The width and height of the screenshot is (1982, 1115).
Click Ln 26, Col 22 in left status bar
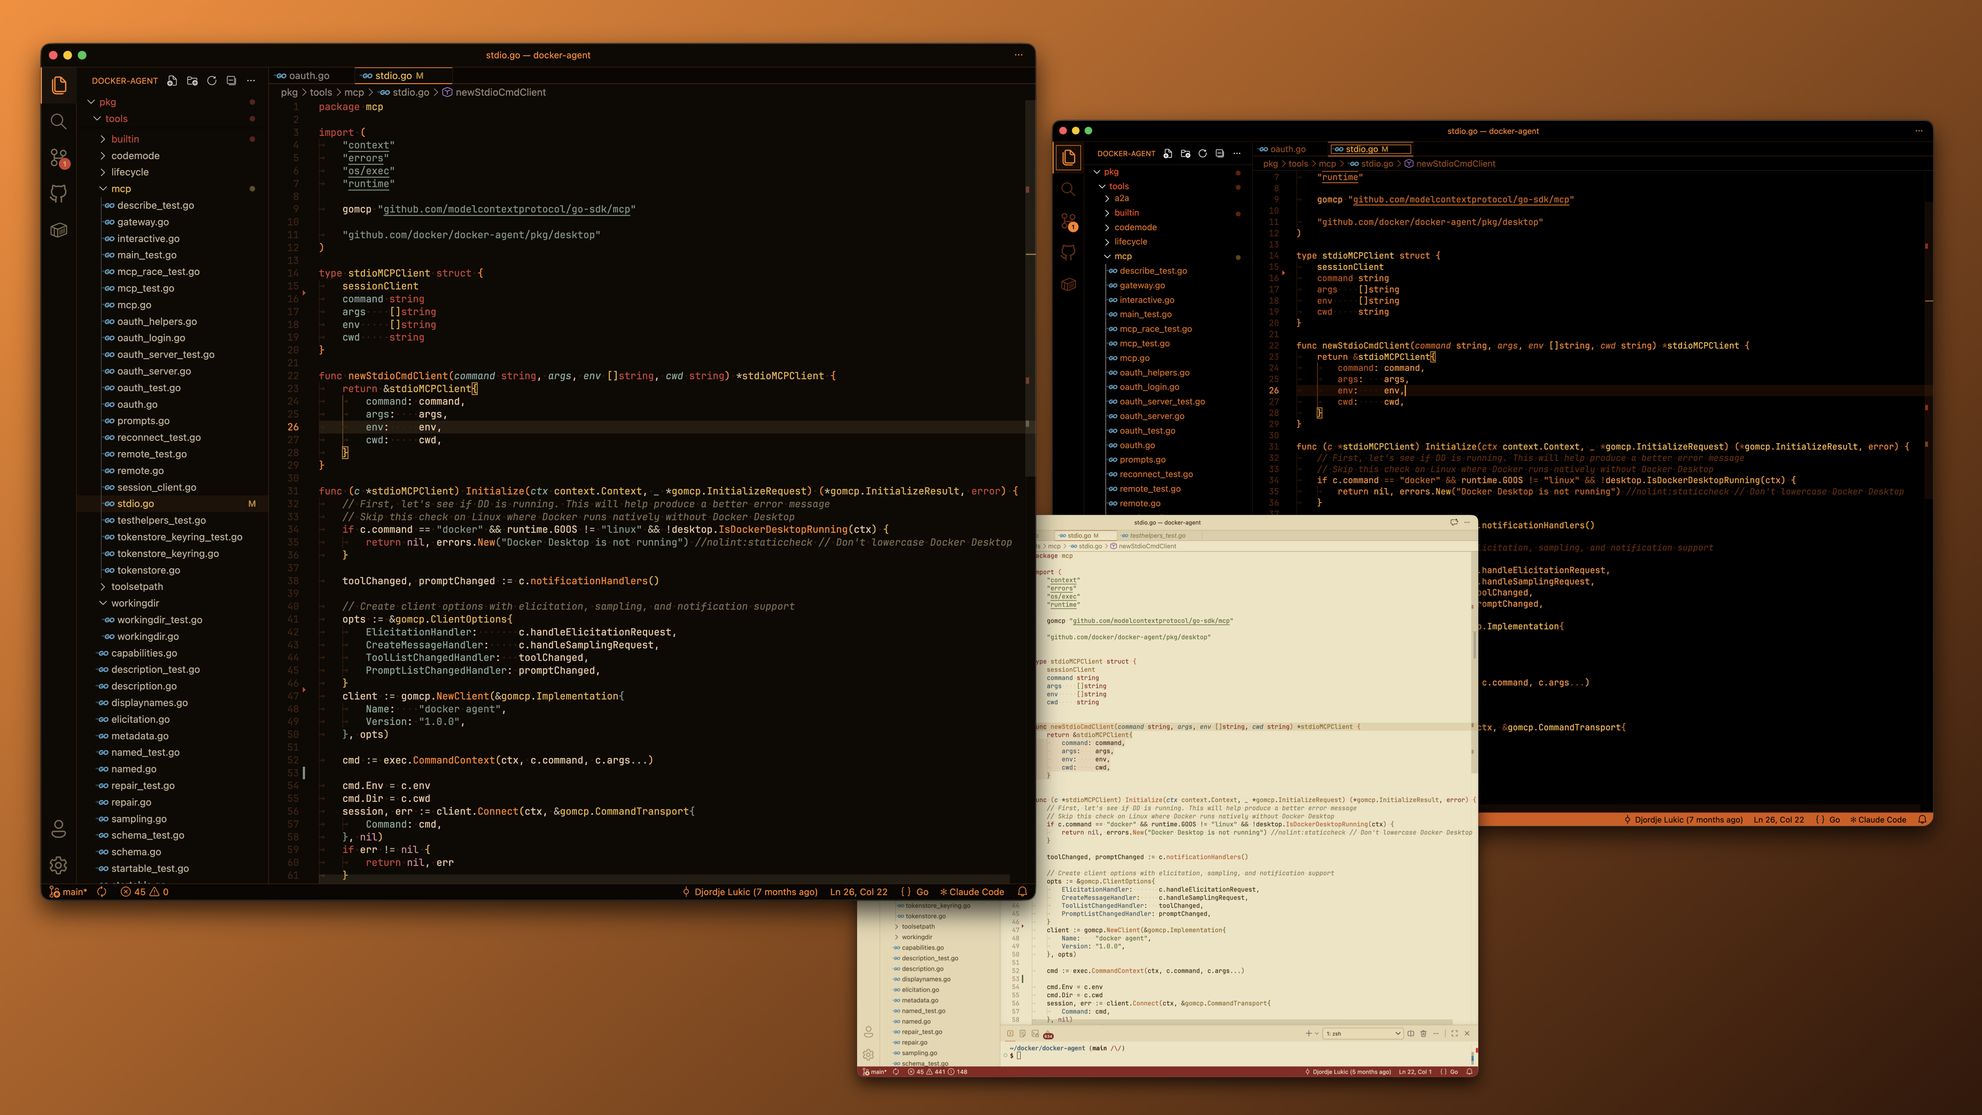tap(859, 892)
